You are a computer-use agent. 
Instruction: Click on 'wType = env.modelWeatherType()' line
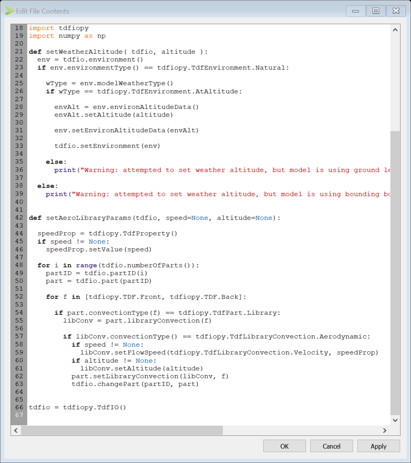tap(109, 83)
